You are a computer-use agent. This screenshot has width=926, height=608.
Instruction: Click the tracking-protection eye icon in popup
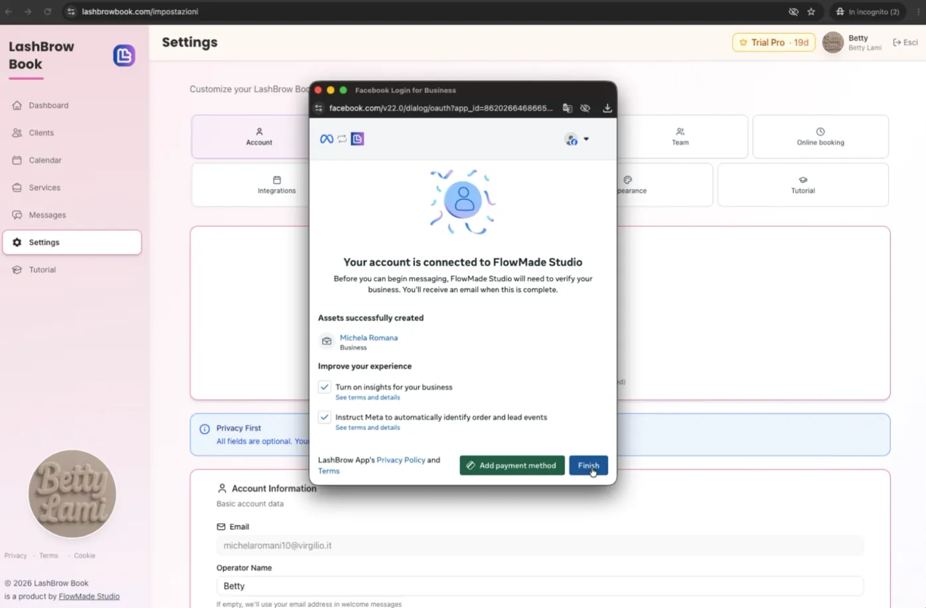click(585, 108)
